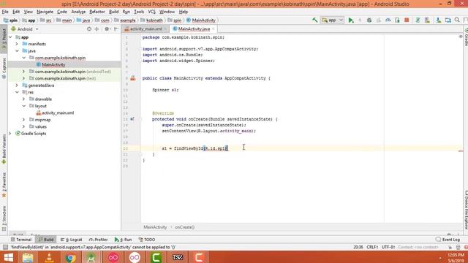Screen dimensions: 468x263
Task: Open the TODO tool window
Action: click(x=147, y=240)
